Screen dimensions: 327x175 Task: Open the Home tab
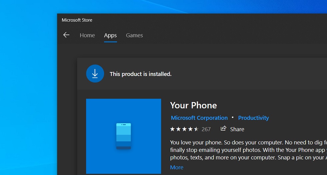87,35
